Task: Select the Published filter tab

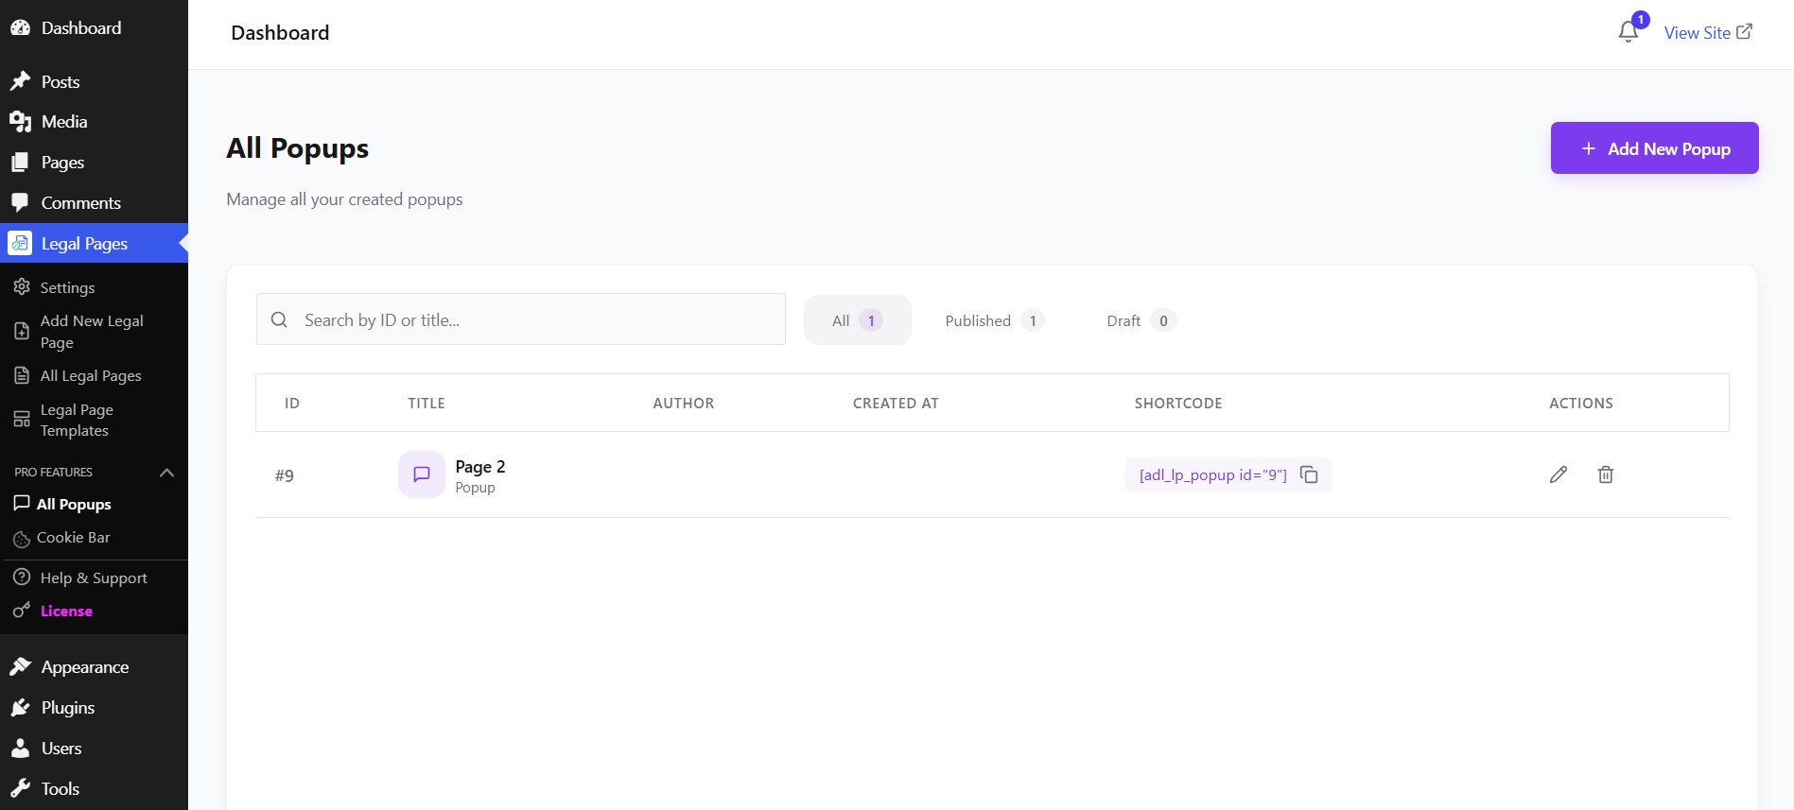Action: coord(993,320)
